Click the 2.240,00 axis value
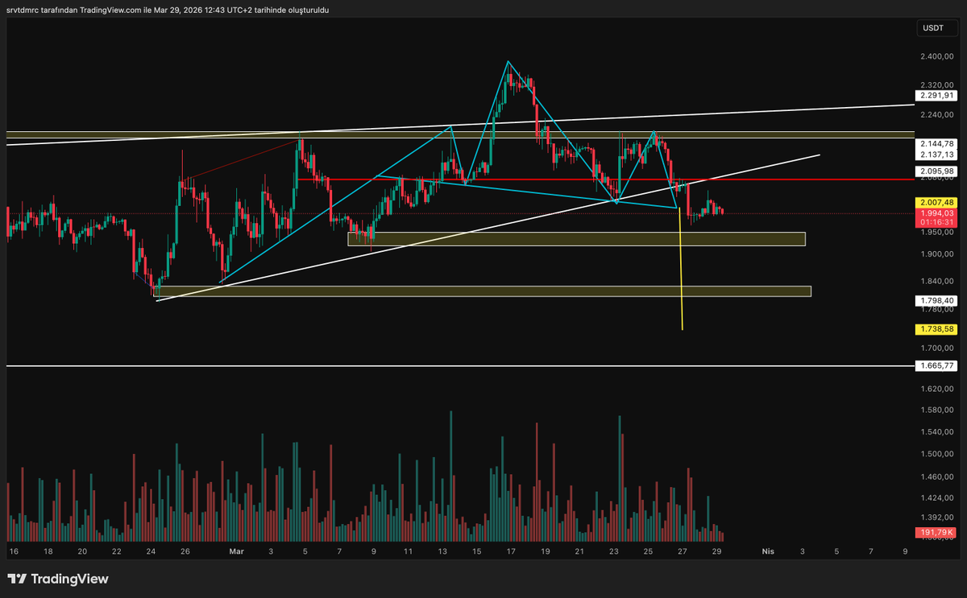Screen dimensions: 967x598 point(937,114)
